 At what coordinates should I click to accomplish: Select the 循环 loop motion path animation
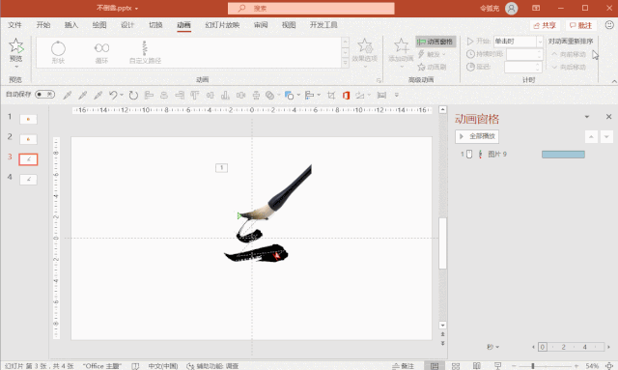[x=101, y=52]
